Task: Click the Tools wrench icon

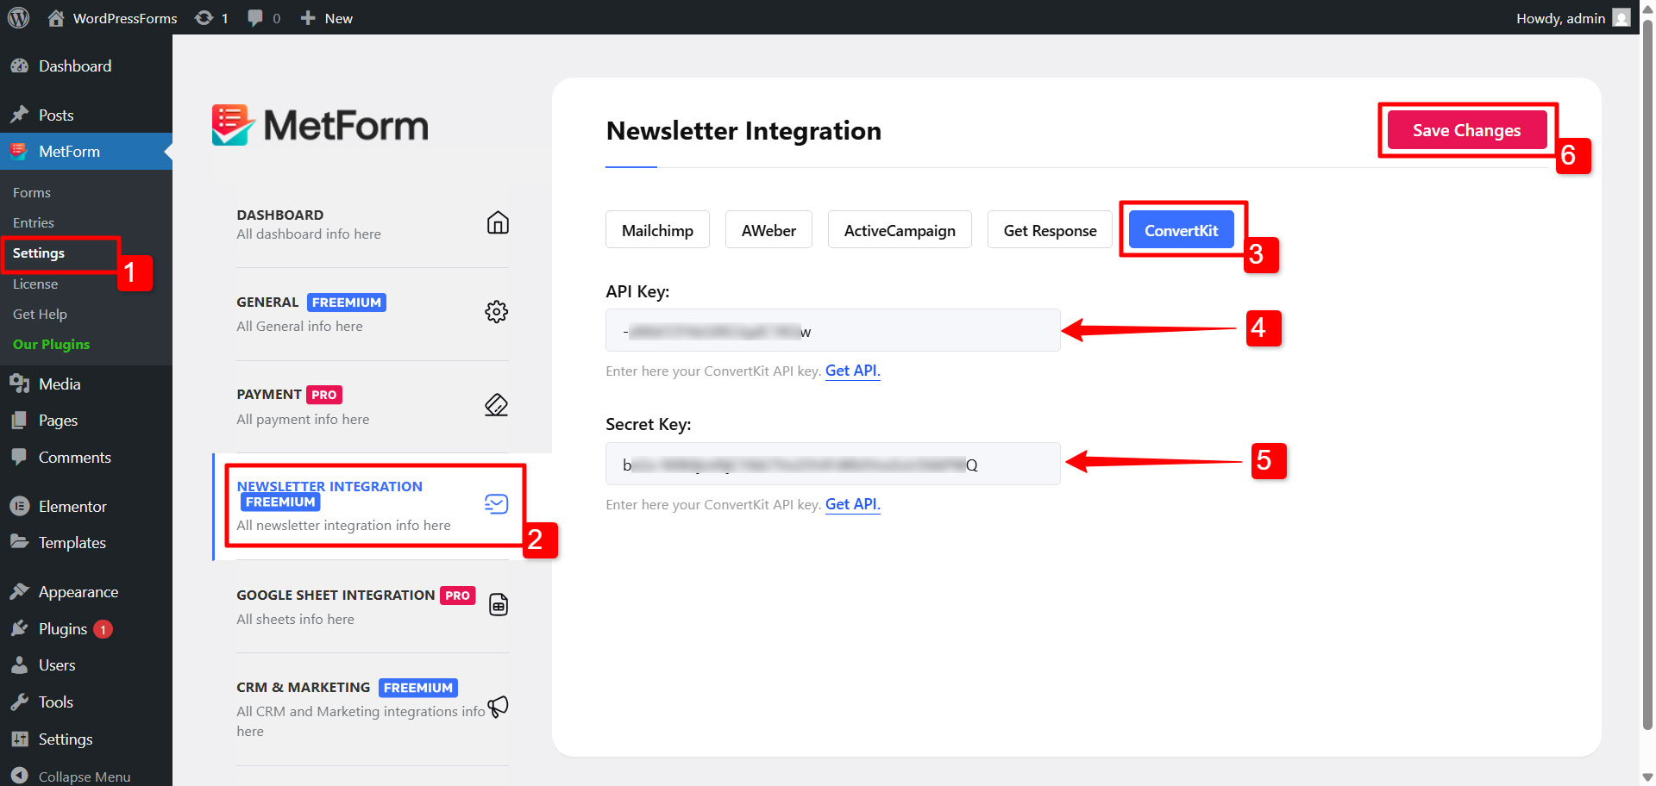Action: [x=19, y=702]
